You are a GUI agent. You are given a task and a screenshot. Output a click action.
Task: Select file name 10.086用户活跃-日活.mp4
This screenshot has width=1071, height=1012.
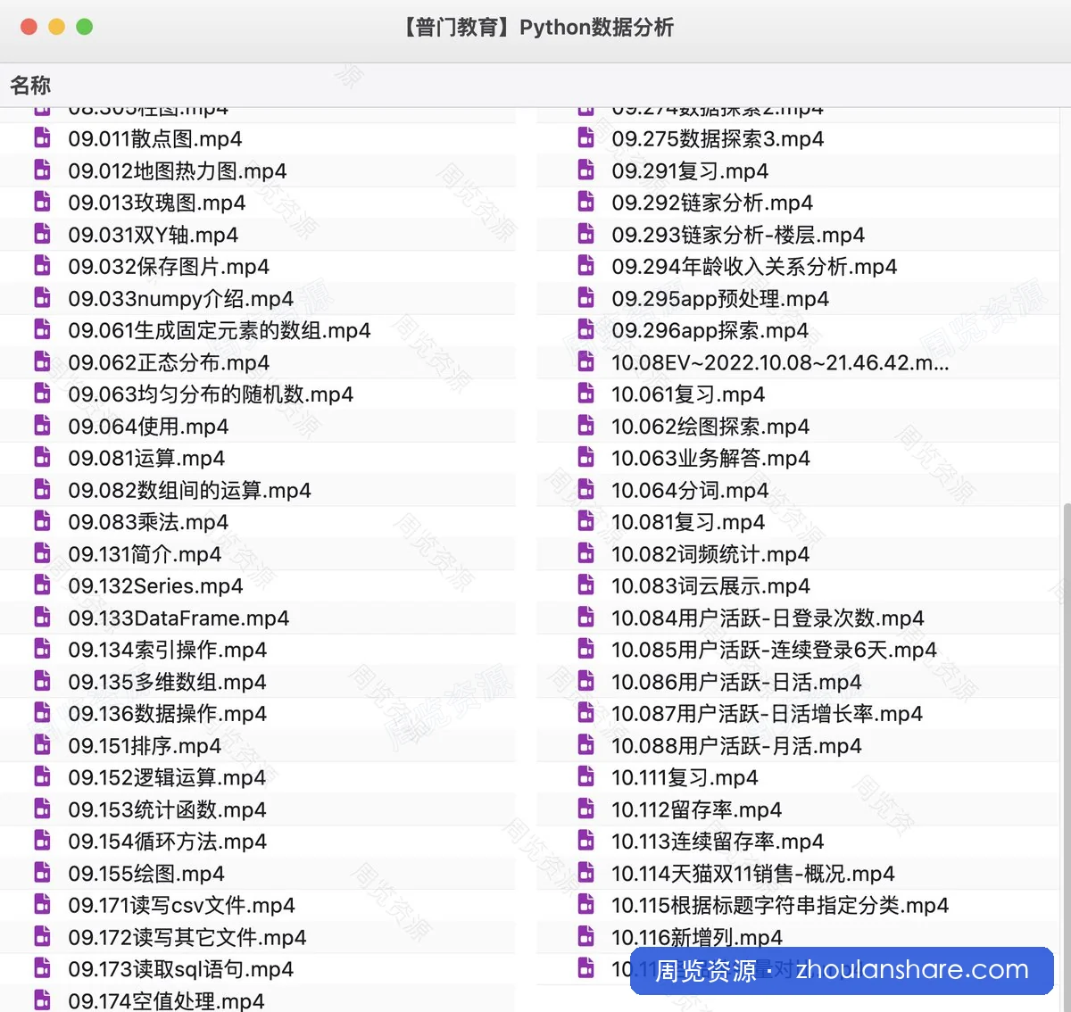737,682
